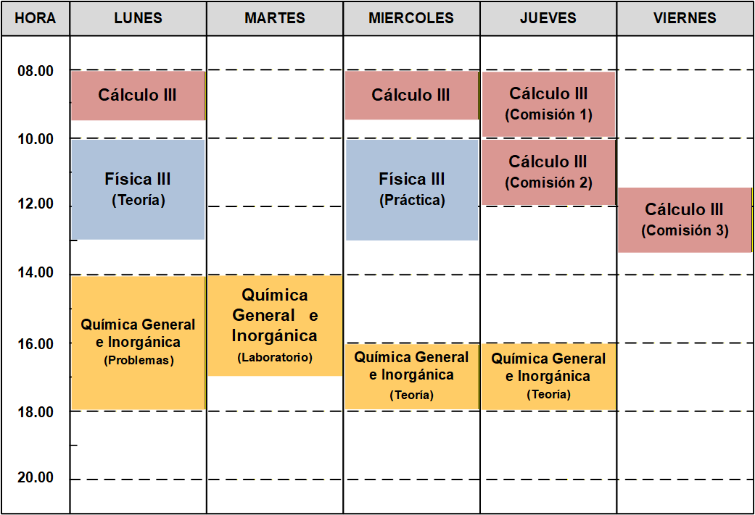Select Química General Laboratorio block
755x515 pixels.
click(274, 325)
